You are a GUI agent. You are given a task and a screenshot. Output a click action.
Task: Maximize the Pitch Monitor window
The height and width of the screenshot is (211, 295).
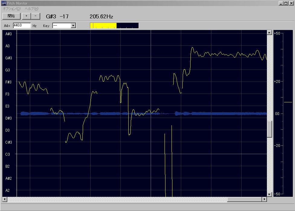286,3
